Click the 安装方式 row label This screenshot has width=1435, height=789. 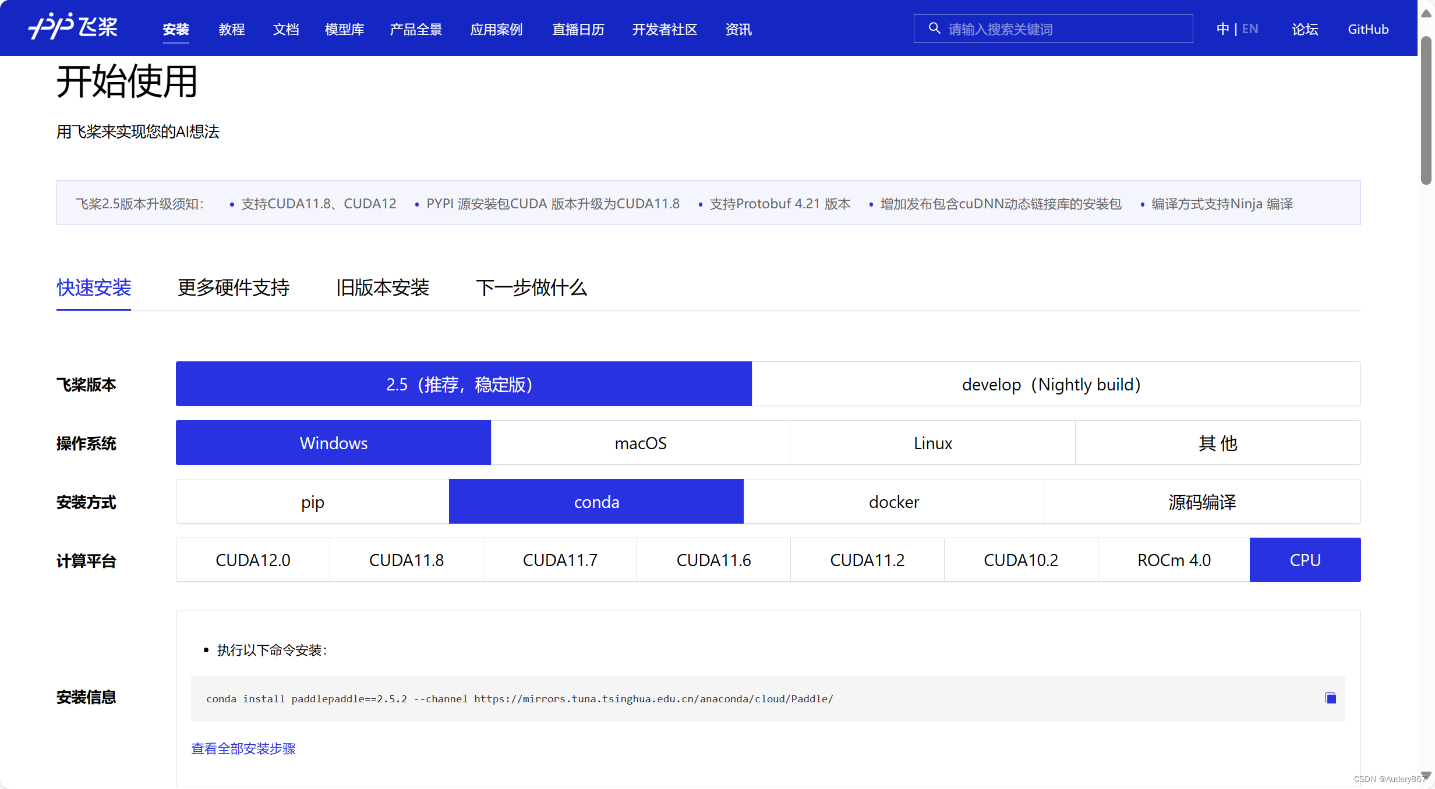click(x=86, y=502)
